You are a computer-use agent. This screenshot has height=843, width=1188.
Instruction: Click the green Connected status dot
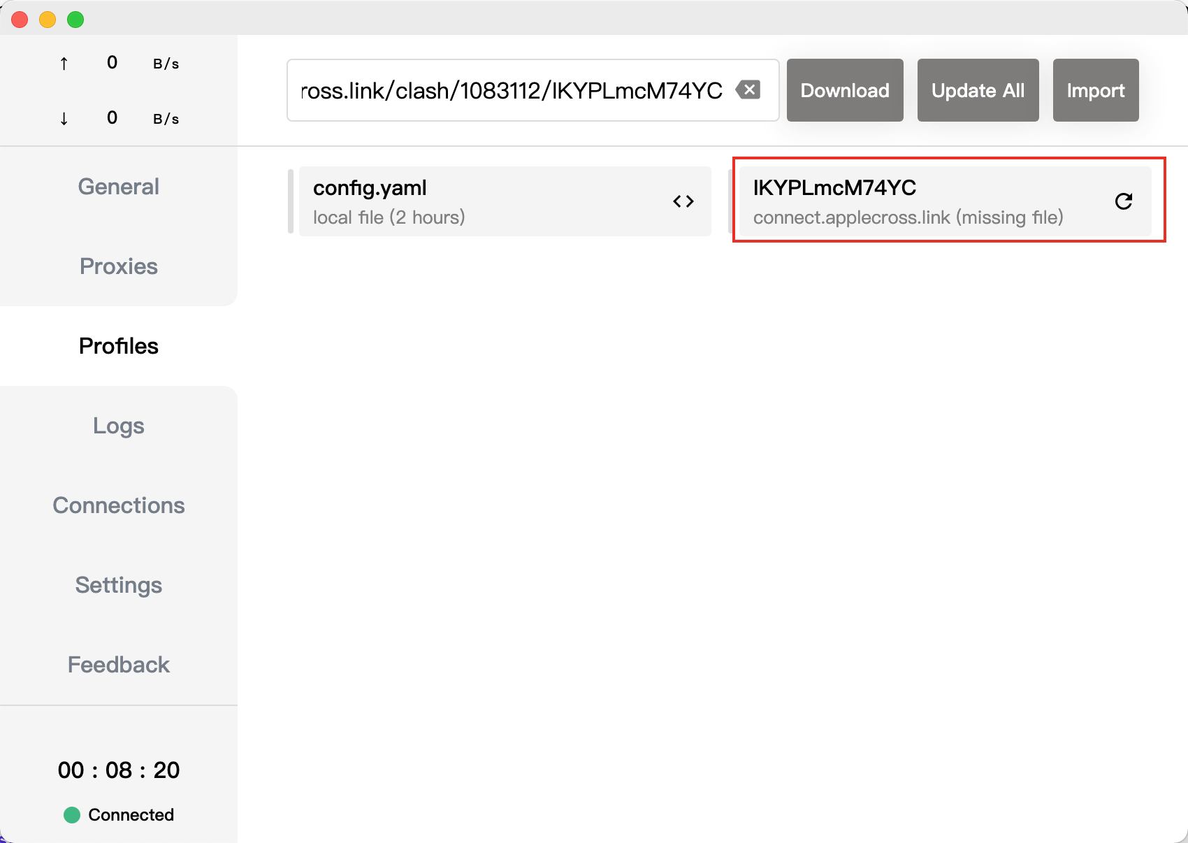coord(73,814)
